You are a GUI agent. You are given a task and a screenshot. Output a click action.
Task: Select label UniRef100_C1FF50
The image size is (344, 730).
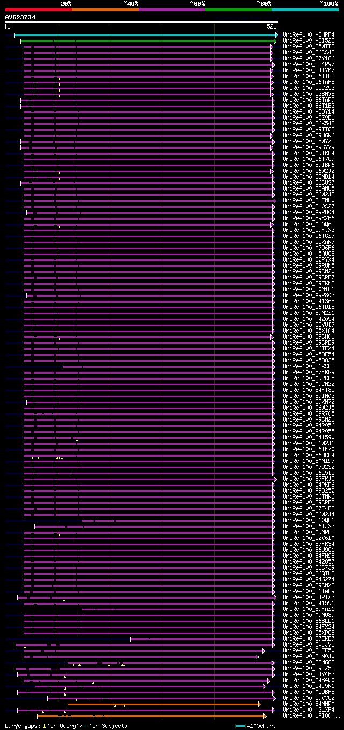pyautogui.click(x=309, y=651)
